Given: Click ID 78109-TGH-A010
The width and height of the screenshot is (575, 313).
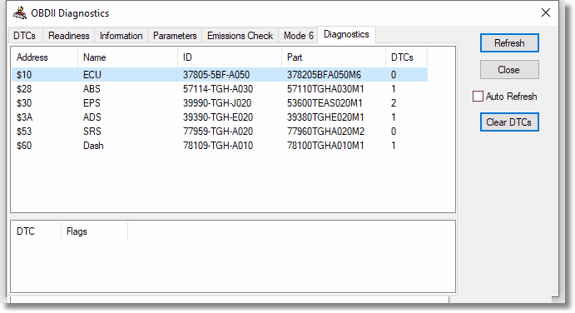Looking at the screenshot, I should pyautogui.click(x=218, y=146).
